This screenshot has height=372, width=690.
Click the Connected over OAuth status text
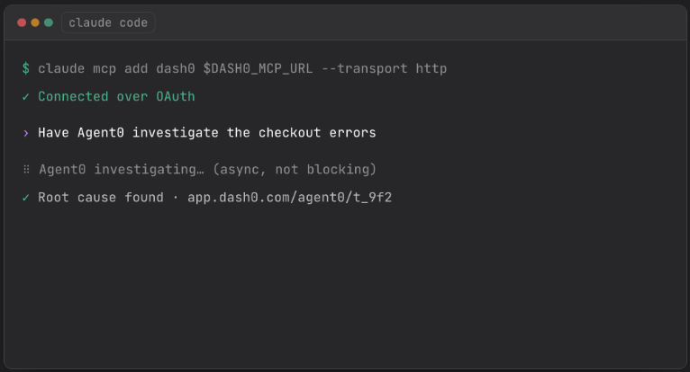(116, 97)
